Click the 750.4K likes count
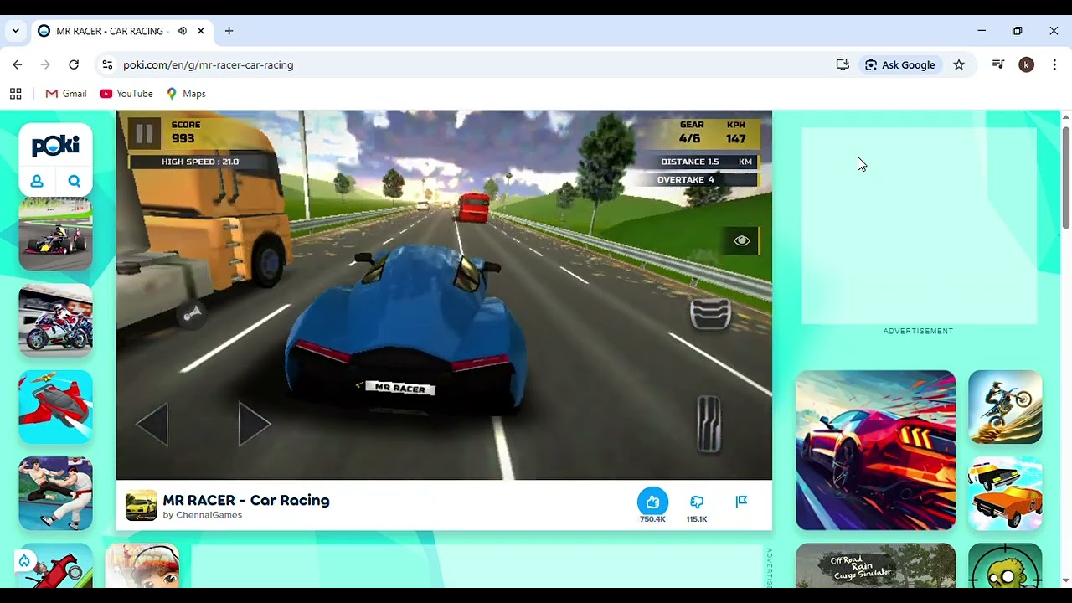 pos(652,519)
